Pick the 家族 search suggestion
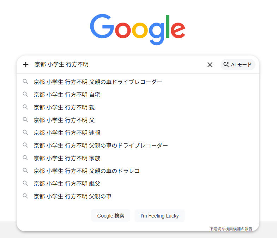Viewport: 277px width, 238px height. [x=67, y=158]
